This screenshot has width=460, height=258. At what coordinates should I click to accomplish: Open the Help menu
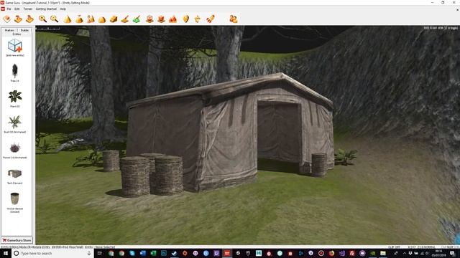coord(63,9)
